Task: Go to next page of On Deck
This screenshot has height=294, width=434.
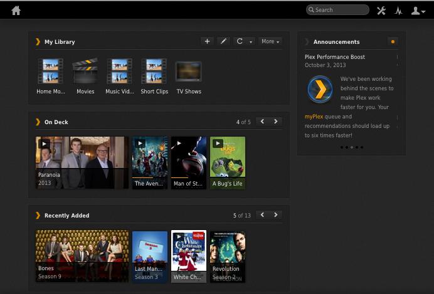Action: click(x=275, y=122)
